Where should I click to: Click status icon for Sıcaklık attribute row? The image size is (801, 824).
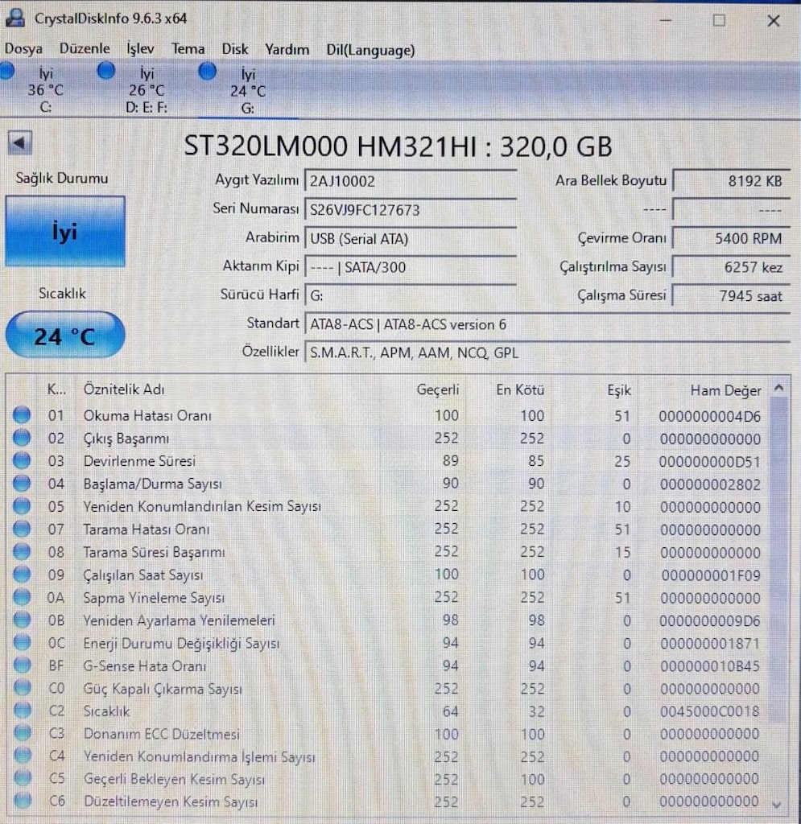click(x=22, y=711)
